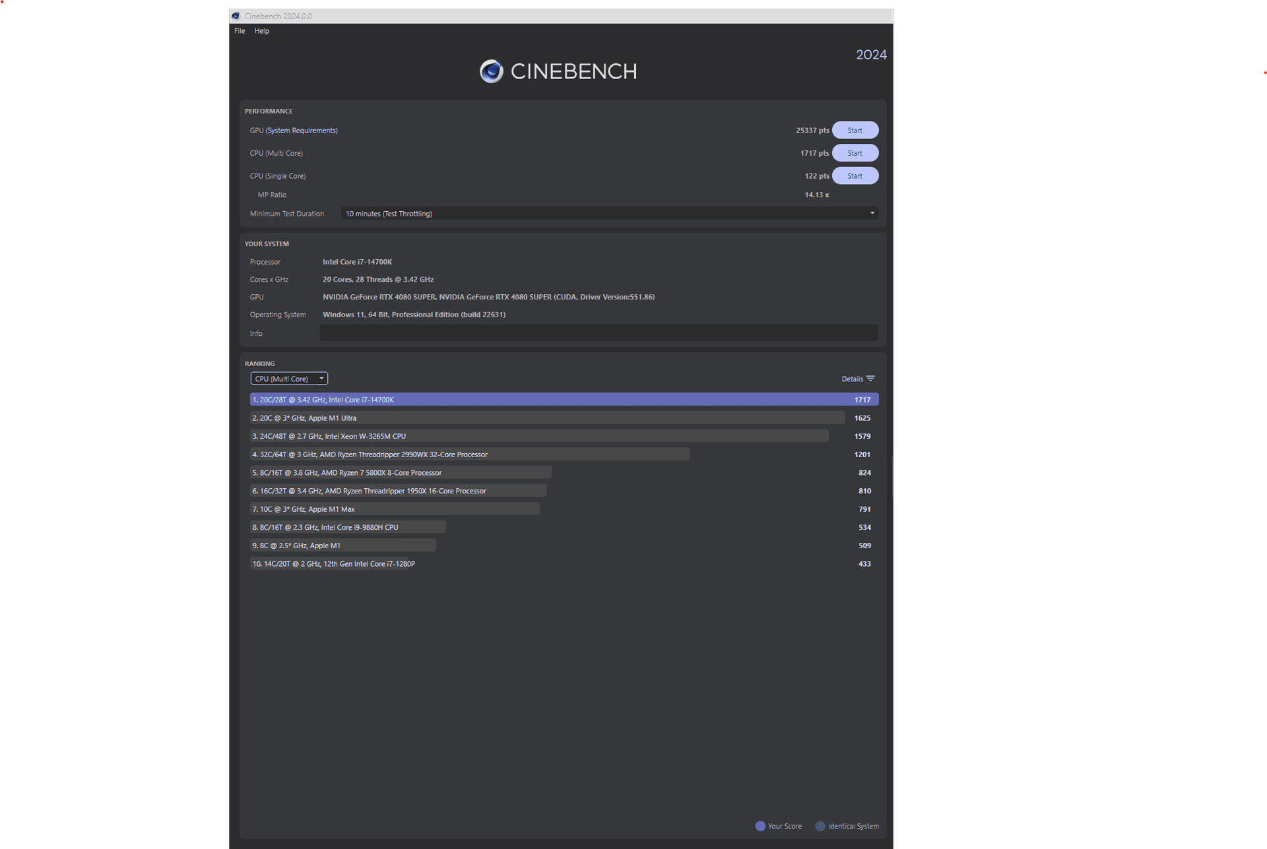Select the Apple M1 Max ranking row
Viewport: 1267px width, 849px height.
(x=564, y=509)
